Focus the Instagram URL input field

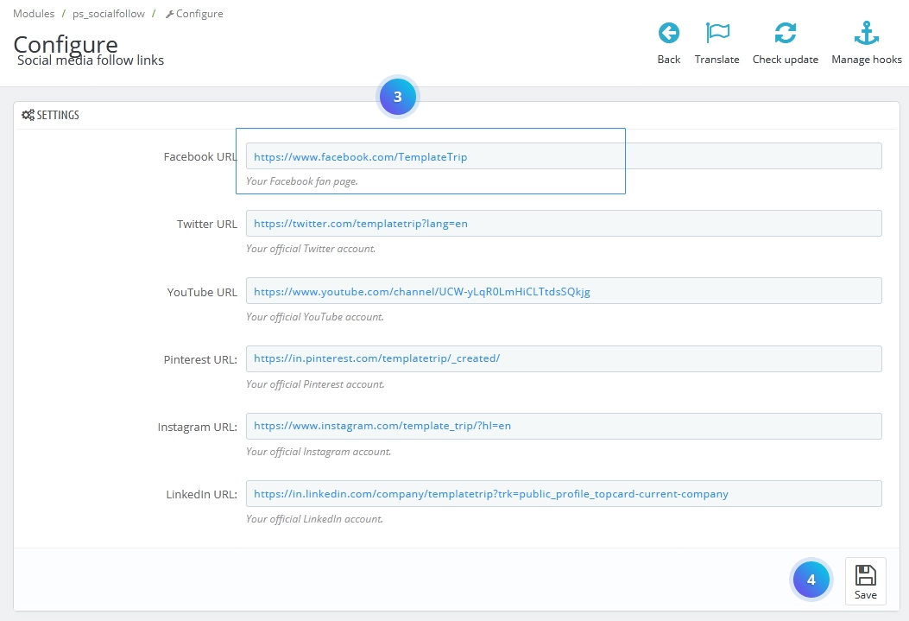[x=564, y=426]
